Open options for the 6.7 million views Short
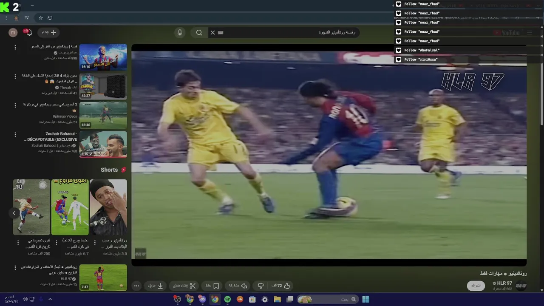This screenshot has height=306, width=544. coord(56,243)
